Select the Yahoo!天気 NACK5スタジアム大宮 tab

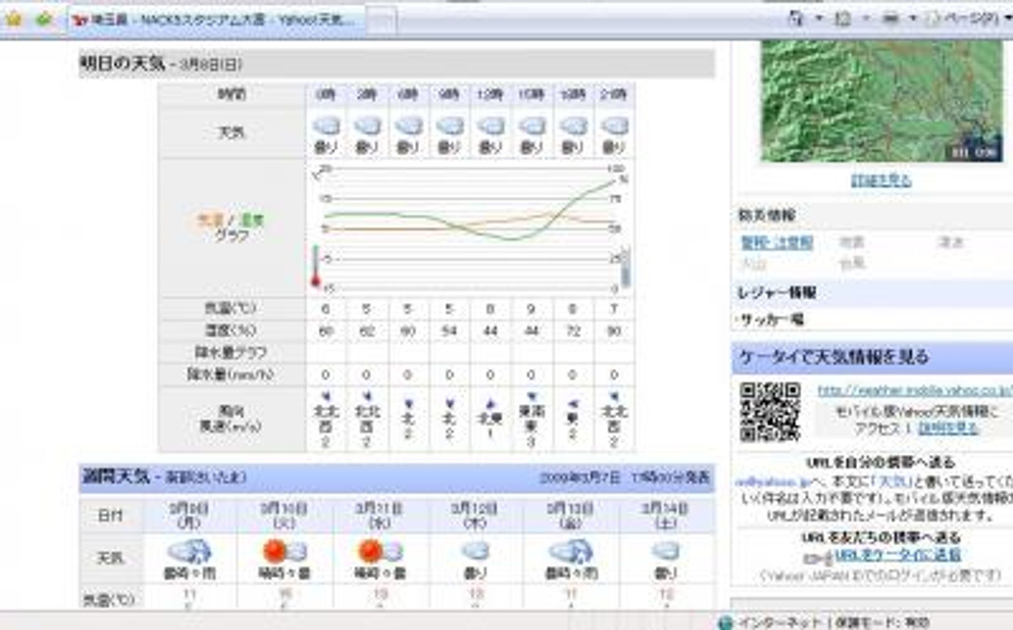coord(216,20)
